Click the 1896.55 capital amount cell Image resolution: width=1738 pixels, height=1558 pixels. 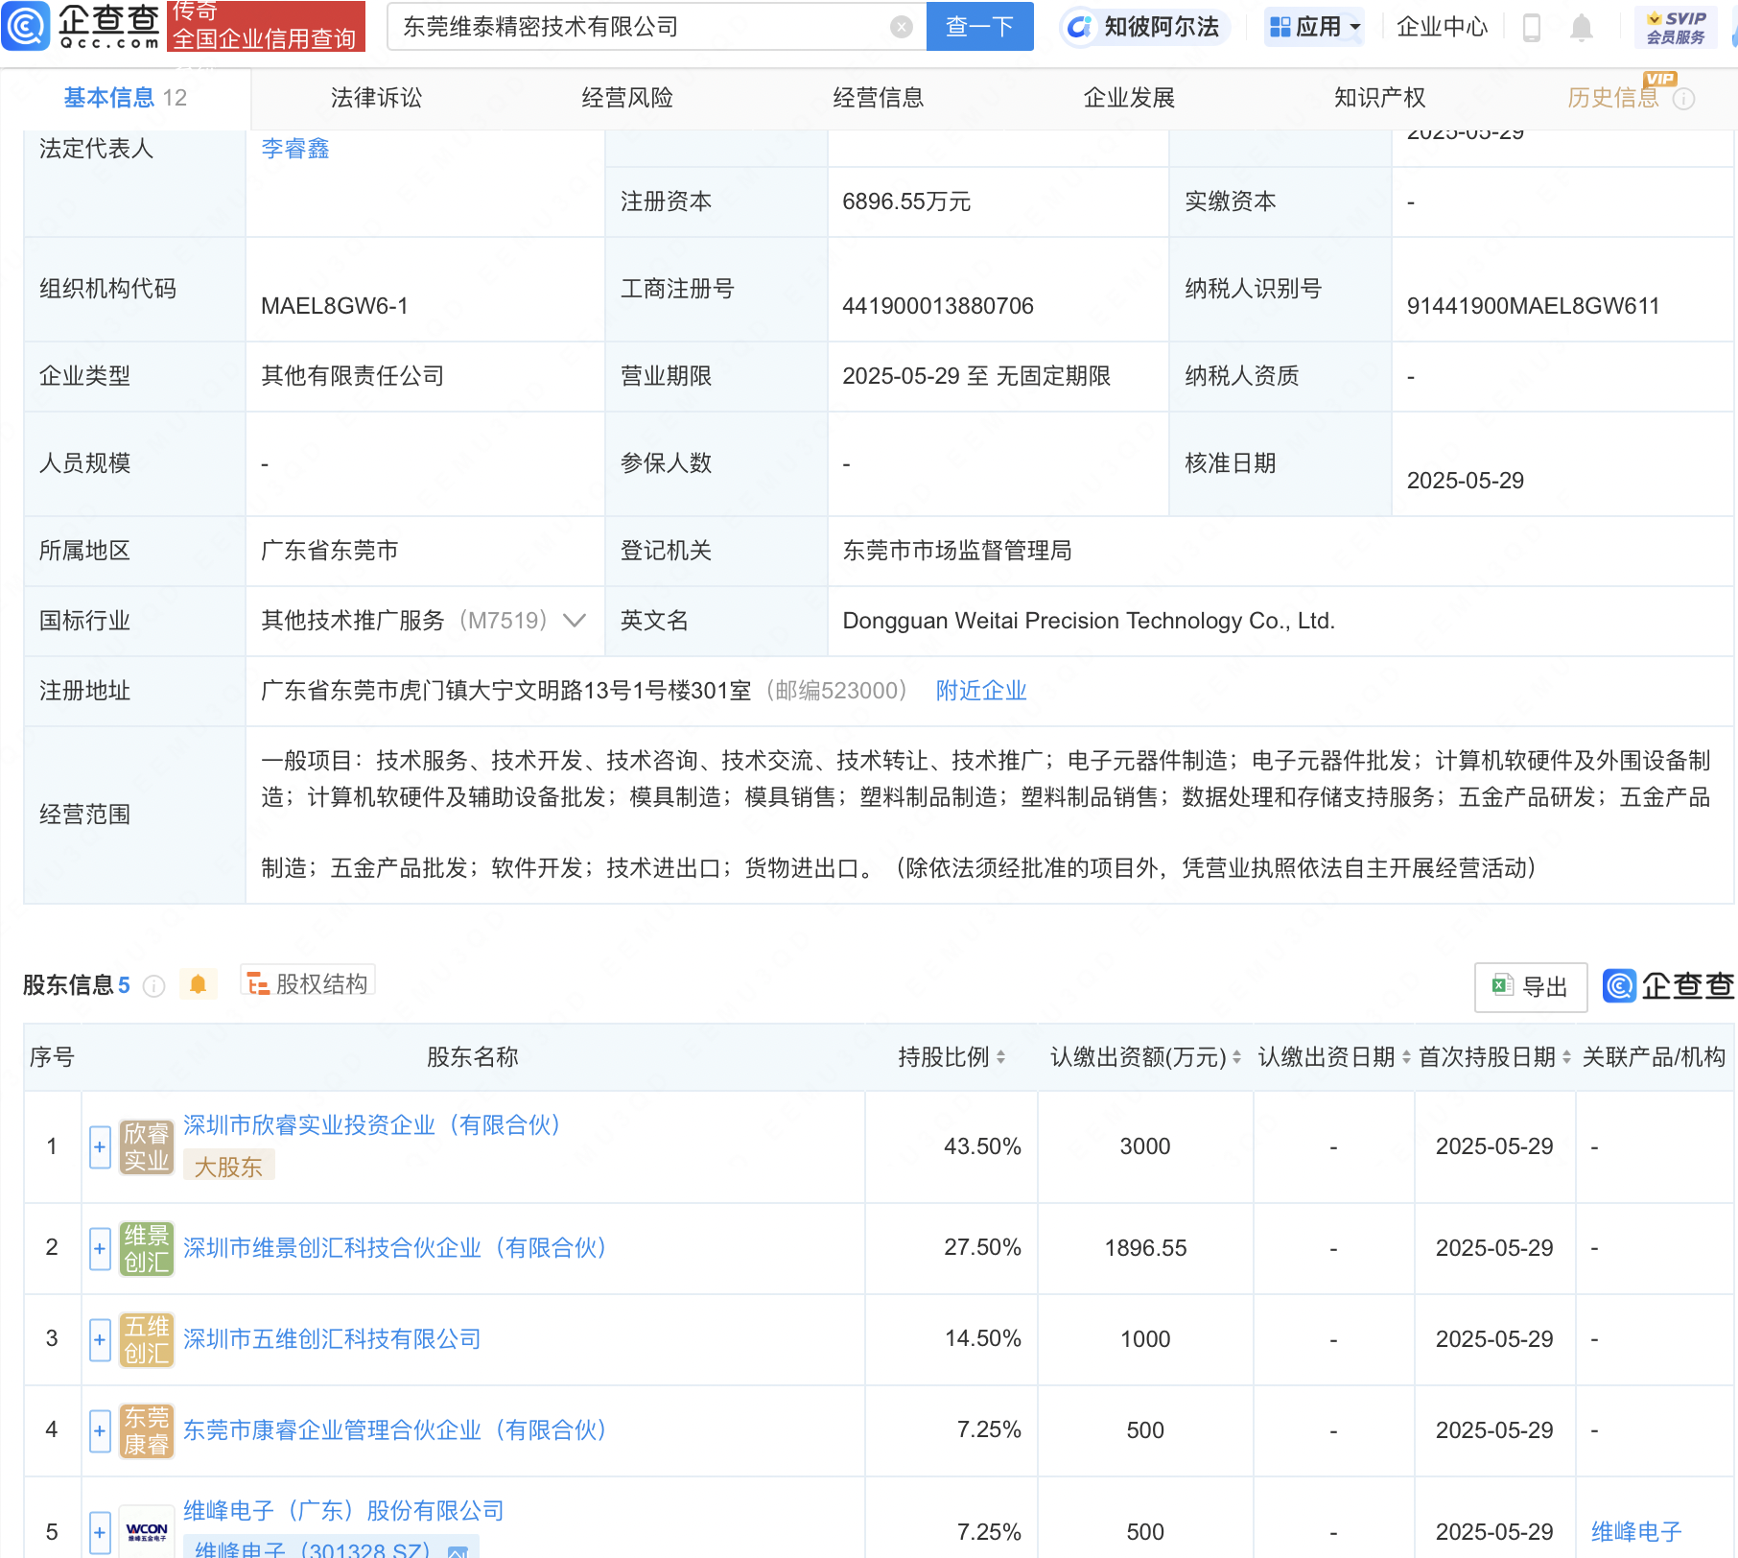click(1145, 1248)
